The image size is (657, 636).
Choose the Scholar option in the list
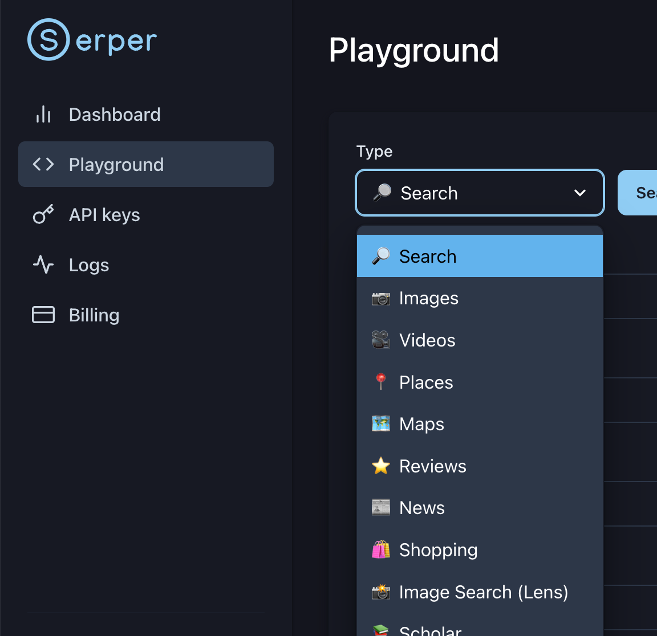[x=480, y=625]
